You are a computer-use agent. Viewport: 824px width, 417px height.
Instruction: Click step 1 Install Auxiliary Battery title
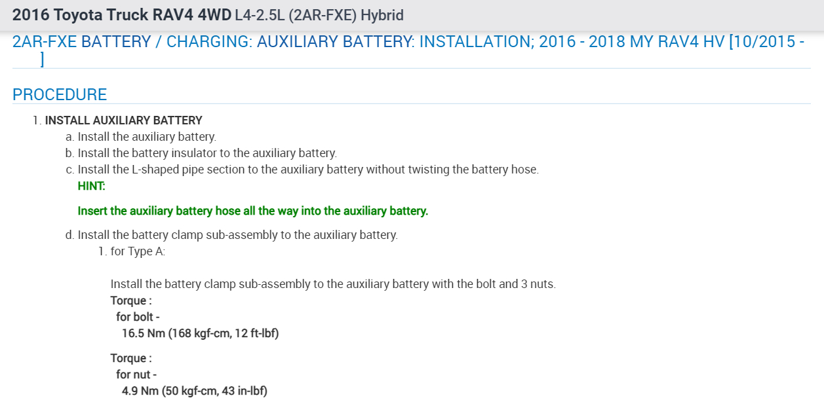(123, 120)
